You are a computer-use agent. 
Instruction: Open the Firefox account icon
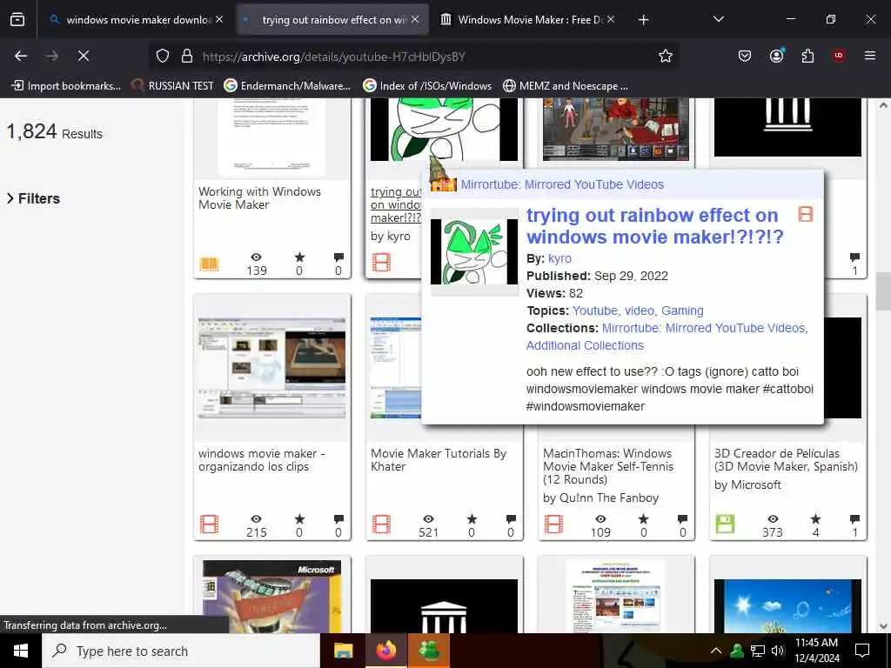point(776,56)
